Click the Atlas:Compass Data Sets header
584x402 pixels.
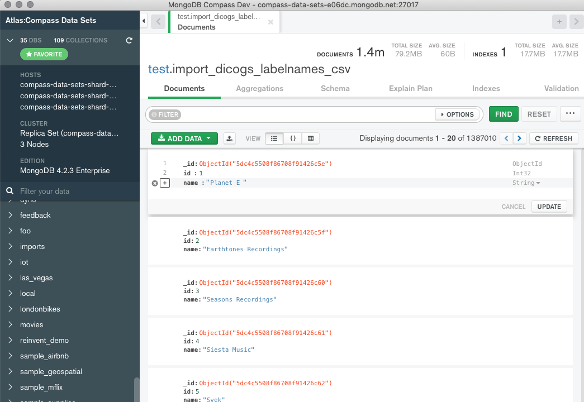(x=51, y=21)
